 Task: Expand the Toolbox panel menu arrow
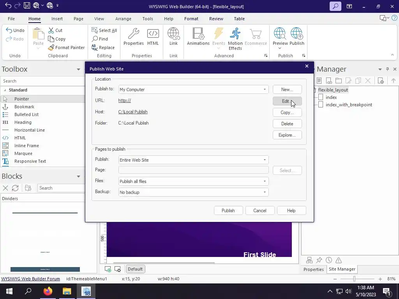pos(78,69)
